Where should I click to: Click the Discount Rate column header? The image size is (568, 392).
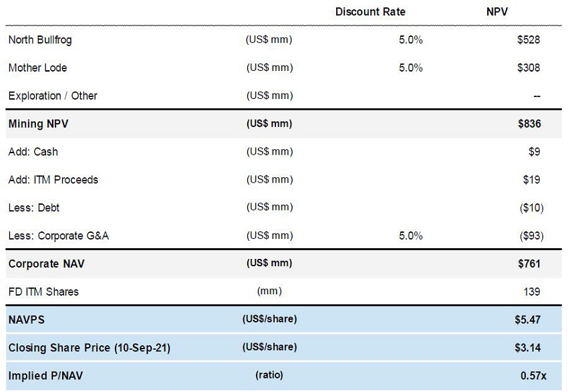[370, 11]
